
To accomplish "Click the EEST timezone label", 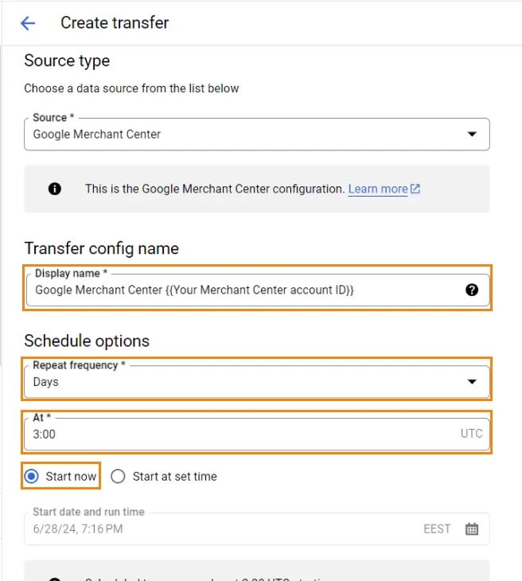I will [x=437, y=528].
